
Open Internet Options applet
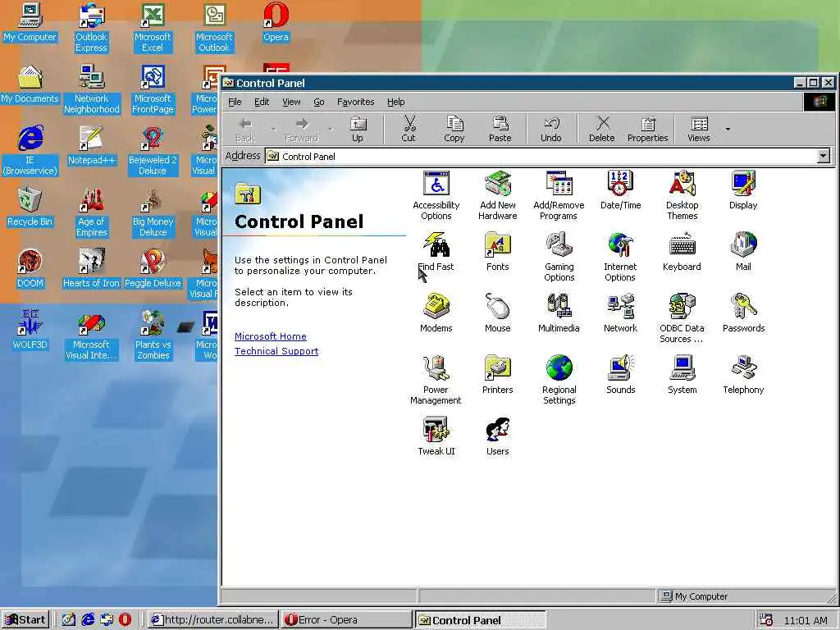pos(620,257)
